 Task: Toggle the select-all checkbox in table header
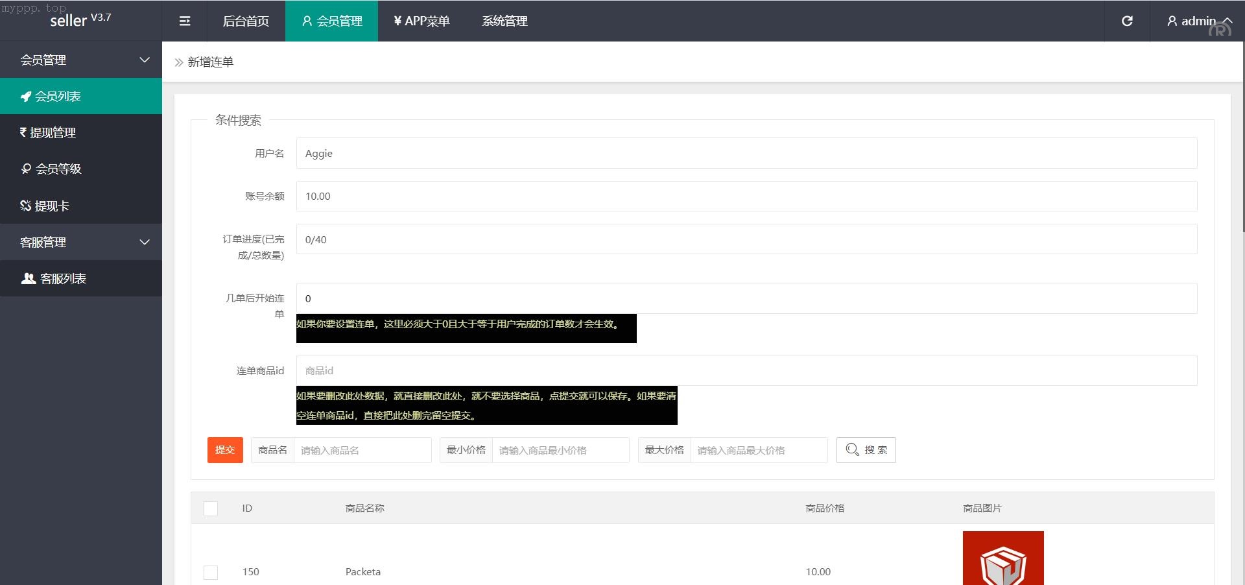click(x=211, y=508)
